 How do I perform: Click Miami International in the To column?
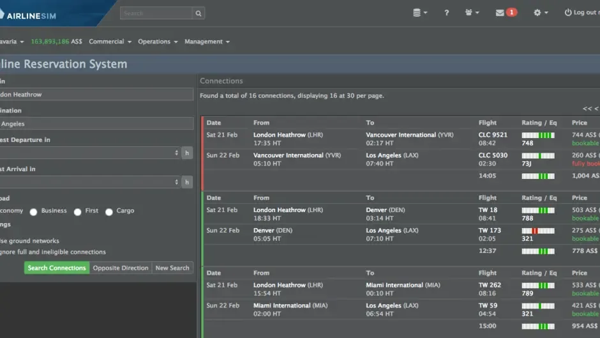point(394,285)
